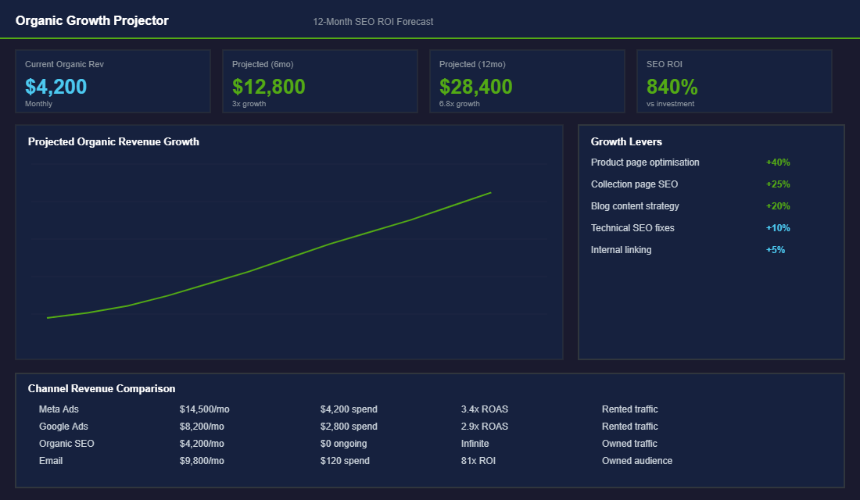Select the Technical SEO fixes lever

[x=631, y=227]
